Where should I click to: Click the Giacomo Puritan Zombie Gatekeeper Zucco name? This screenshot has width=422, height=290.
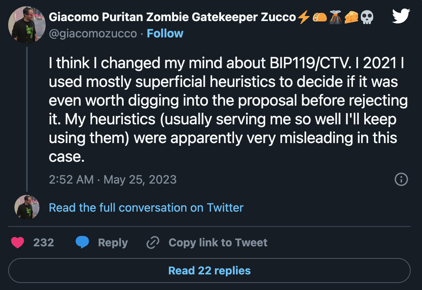[172, 17]
